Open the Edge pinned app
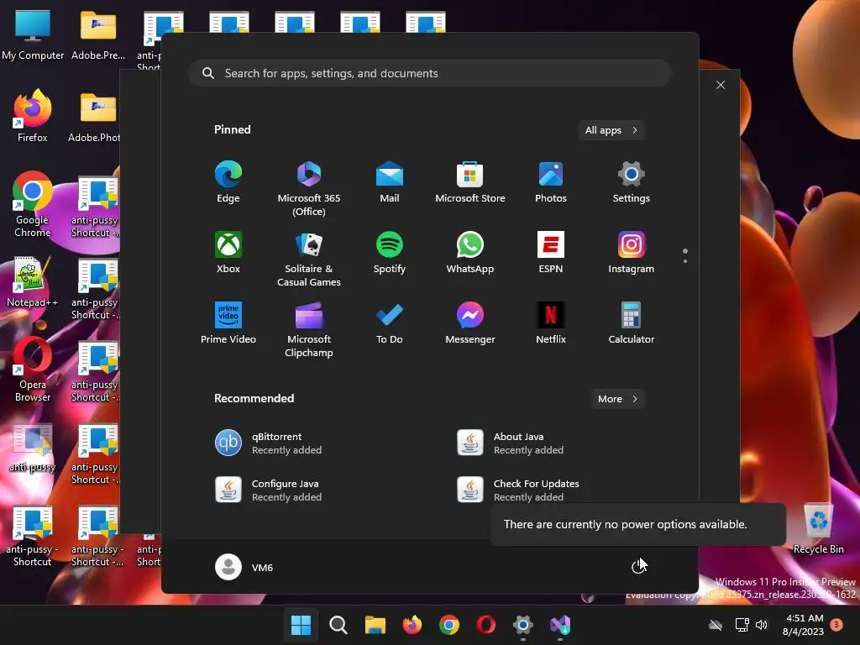The image size is (860, 645). pyautogui.click(x=228, y=182)
